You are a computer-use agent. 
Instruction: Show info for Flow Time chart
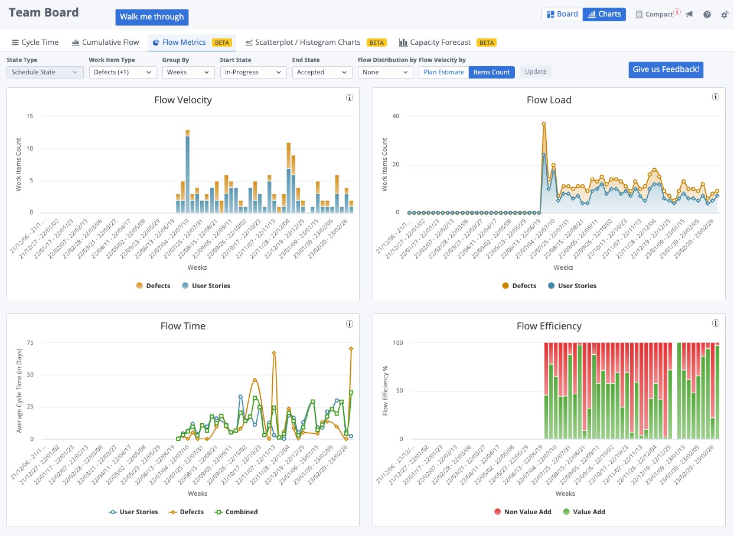click(350, 323)
